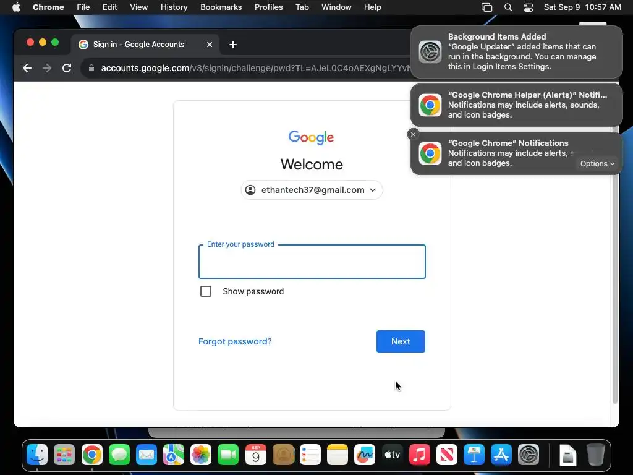Click the Background Items Added notification
Screen dimensions: 633x475
(516, 52)
